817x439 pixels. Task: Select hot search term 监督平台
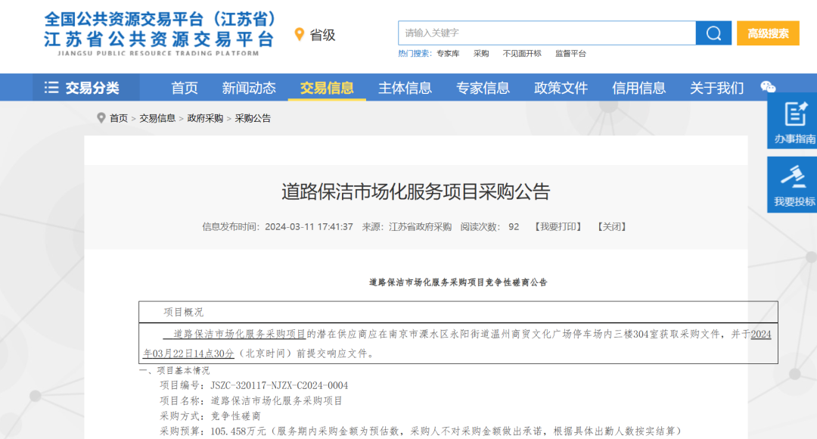tap(570, 54)
